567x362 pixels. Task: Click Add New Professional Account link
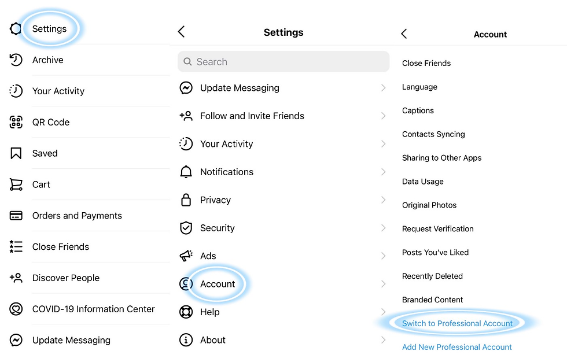pos(456,347)
